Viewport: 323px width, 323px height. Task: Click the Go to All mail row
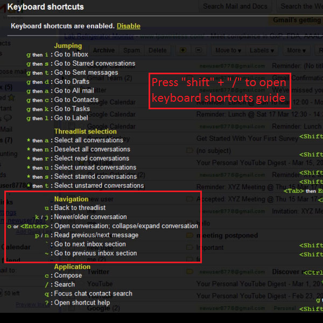click(x=60, y=90)
